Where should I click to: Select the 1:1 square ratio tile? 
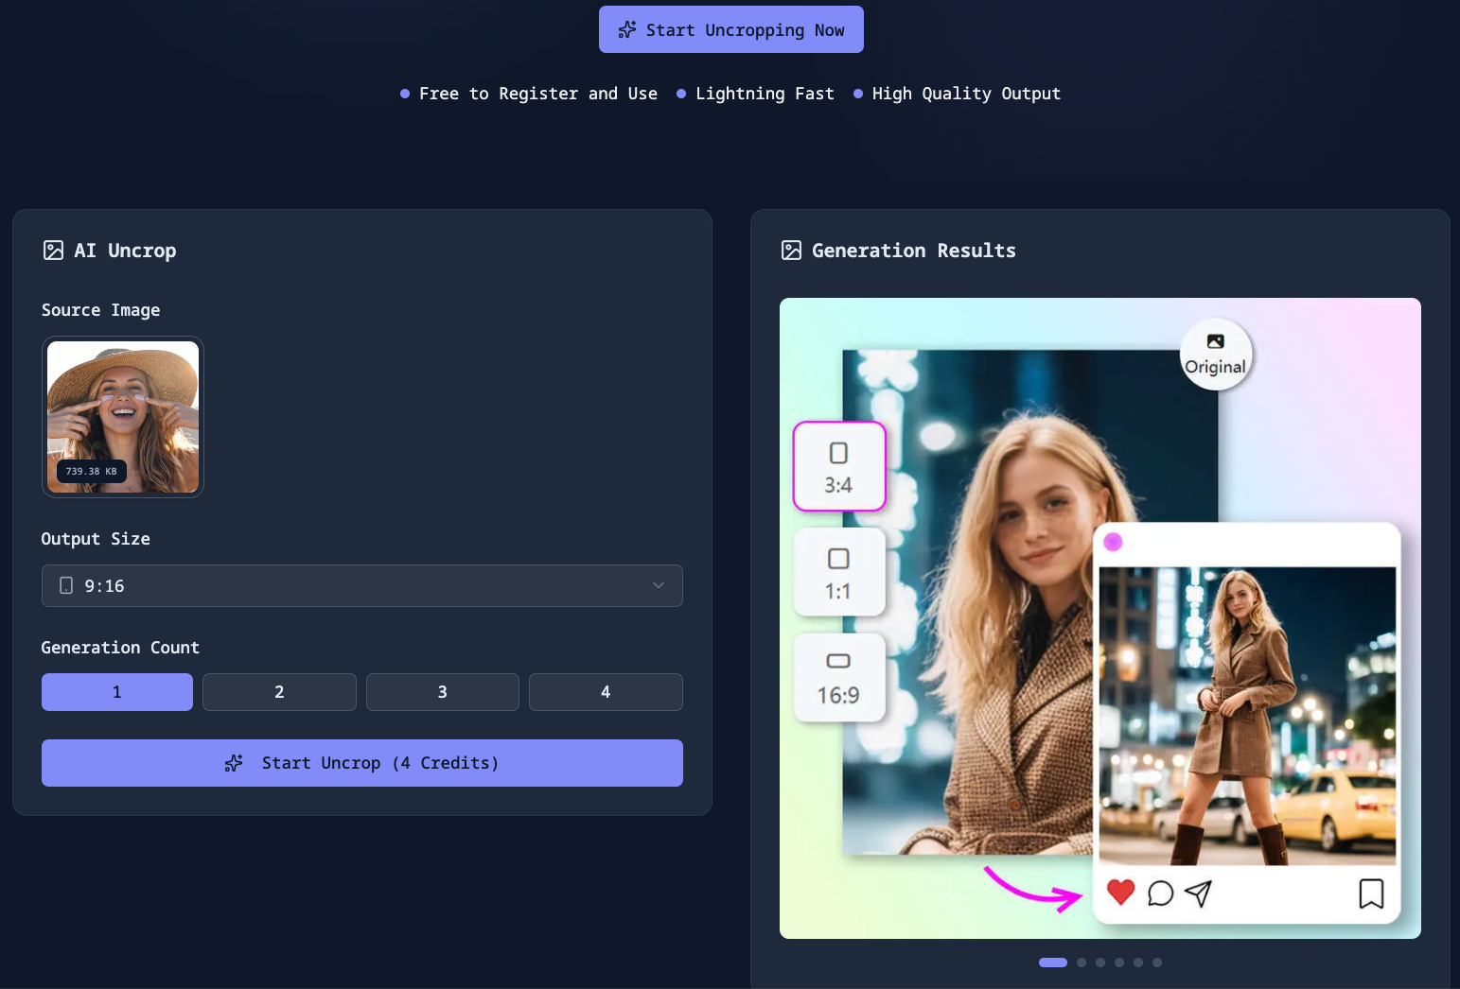coord(838,573)
